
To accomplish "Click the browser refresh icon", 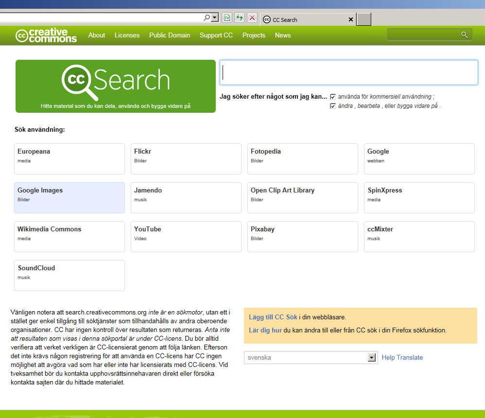I will pyautogui.click(x=240, y=17).
